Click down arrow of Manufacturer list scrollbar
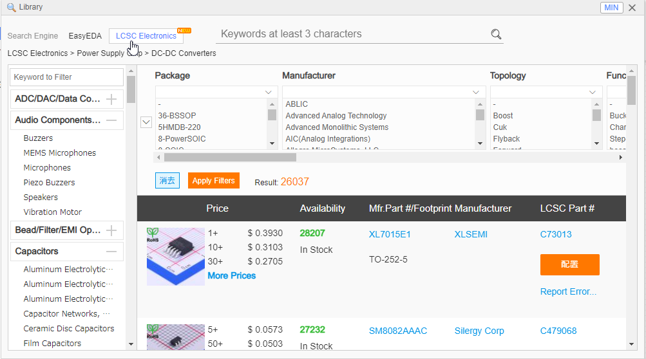 (480, 143)
